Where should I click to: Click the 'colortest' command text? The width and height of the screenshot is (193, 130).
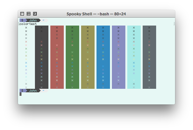(x=28, y=24)
